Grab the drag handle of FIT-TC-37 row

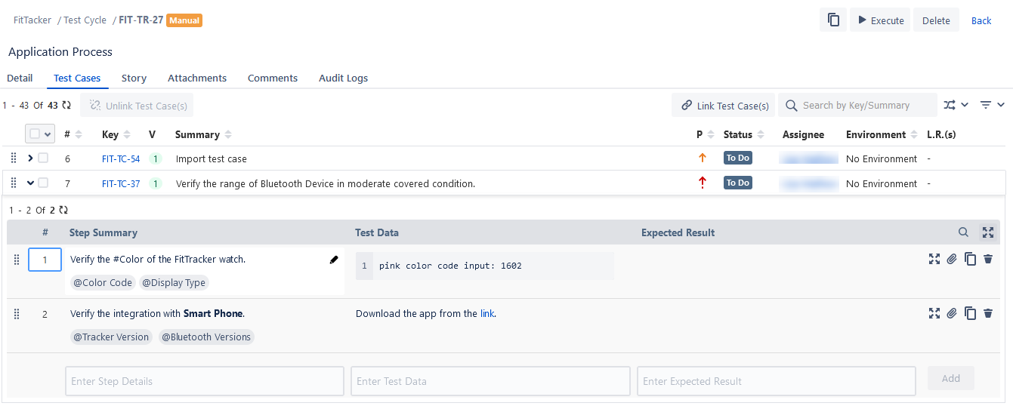(x=14, y=183)
